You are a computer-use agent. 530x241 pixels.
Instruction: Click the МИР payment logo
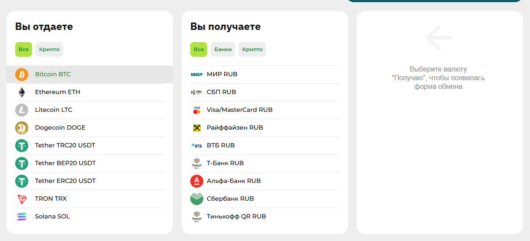(197, 75)
